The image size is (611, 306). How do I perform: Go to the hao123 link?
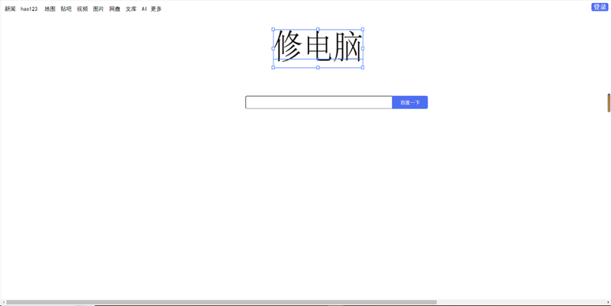[x=29, y=9]
